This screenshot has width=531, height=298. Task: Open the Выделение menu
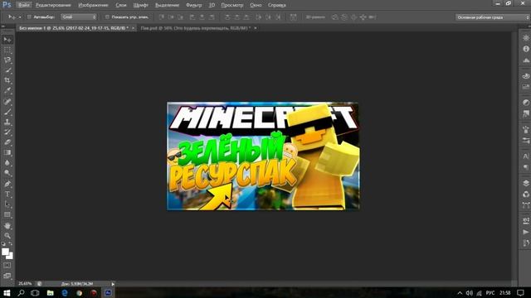pos(167,5)
